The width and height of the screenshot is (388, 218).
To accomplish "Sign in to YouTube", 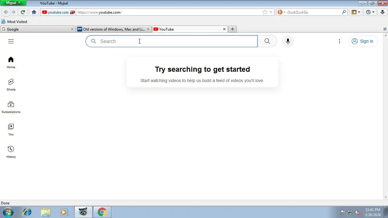I will click(363, 41).
